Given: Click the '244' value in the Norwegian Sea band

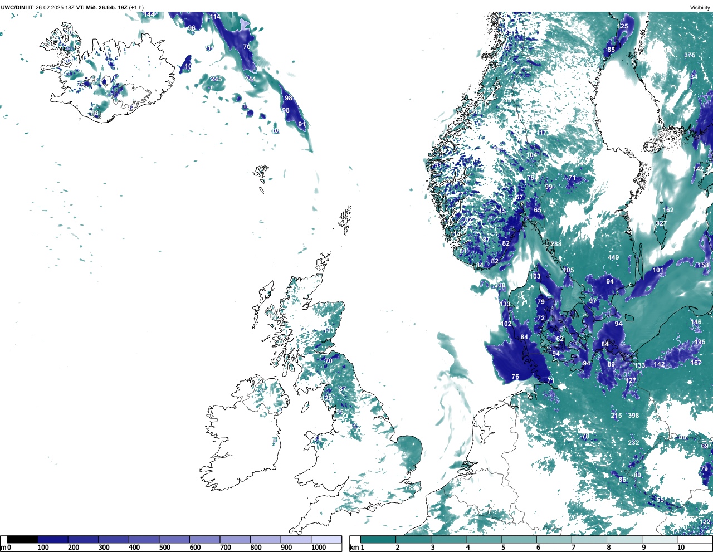Looking at the screenshot, I should [250, 79].
